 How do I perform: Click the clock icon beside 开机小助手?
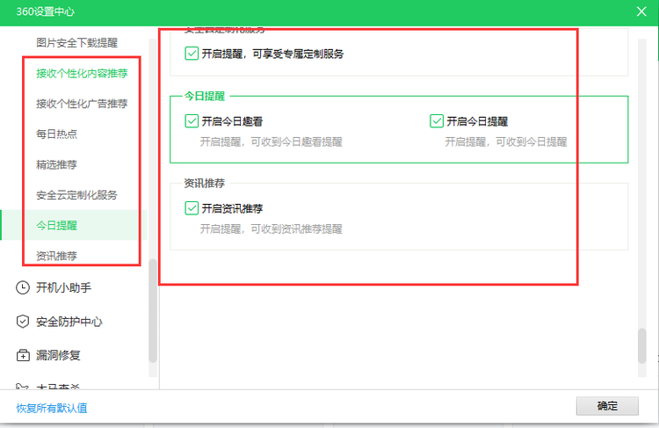tap(23, 287)
